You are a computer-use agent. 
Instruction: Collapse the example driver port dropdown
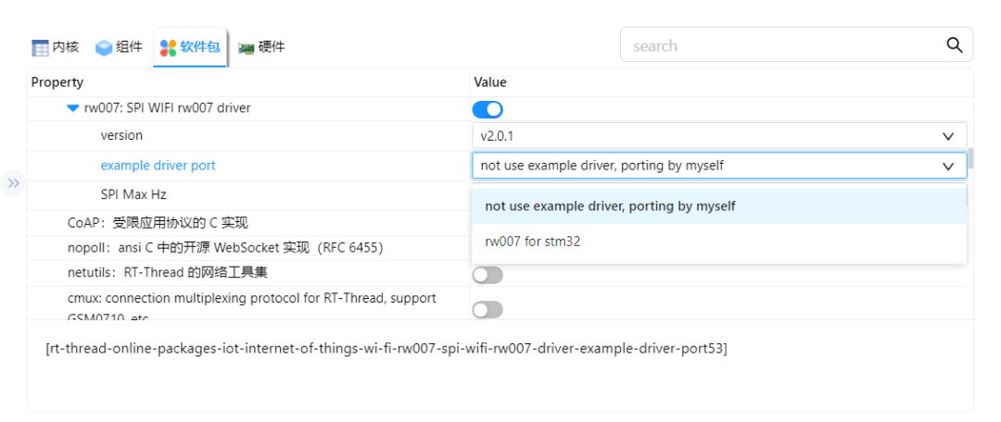click(947, 166)
